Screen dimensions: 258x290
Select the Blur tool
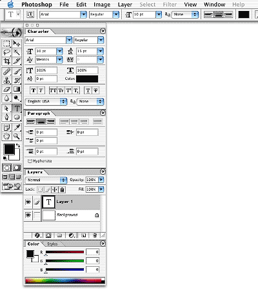click(6, 98)
